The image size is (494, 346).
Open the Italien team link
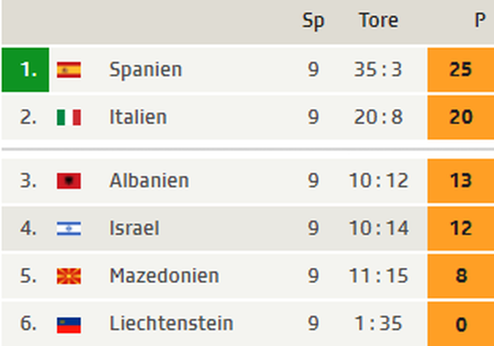click(x=138, y=117)
